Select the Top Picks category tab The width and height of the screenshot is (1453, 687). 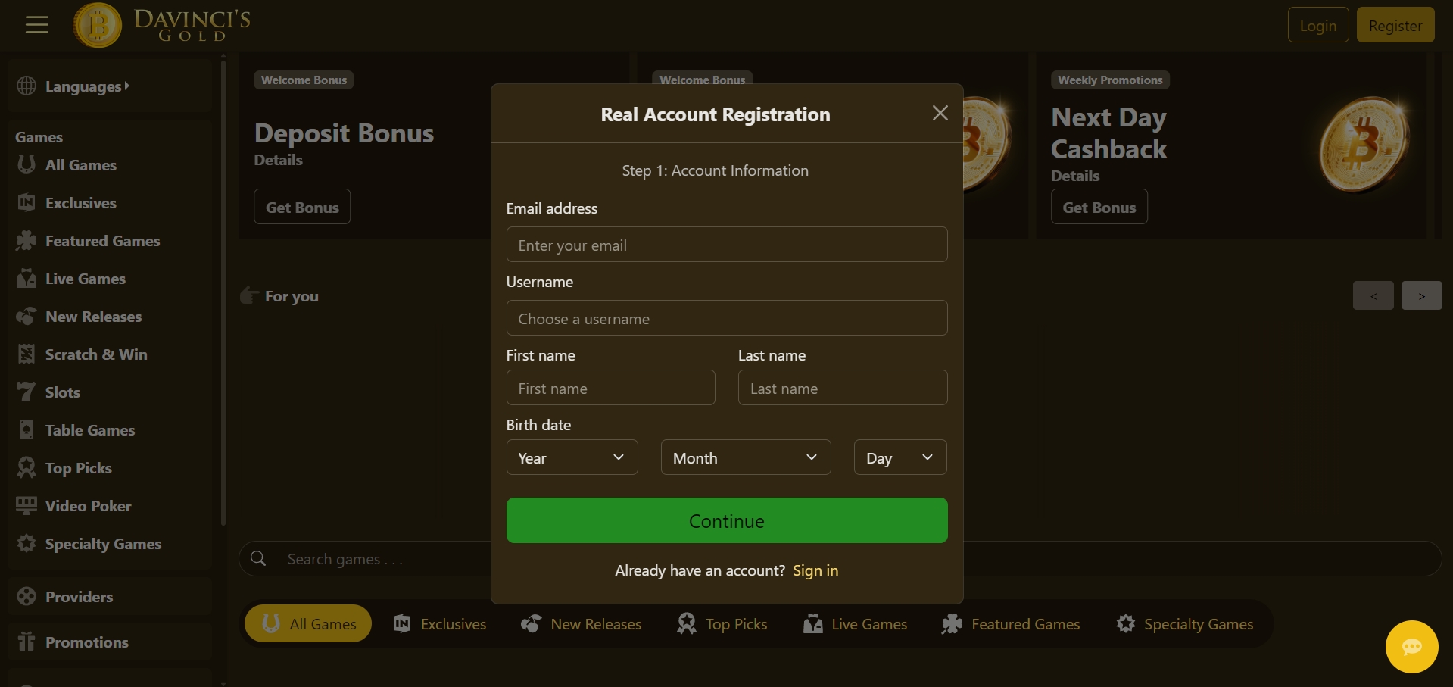(722, 624)
